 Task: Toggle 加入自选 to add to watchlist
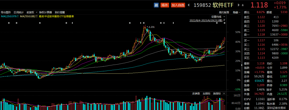pos(178,5)
